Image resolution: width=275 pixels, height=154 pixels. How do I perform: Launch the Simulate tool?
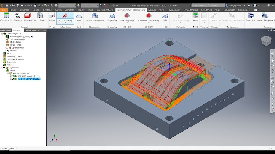27,16
